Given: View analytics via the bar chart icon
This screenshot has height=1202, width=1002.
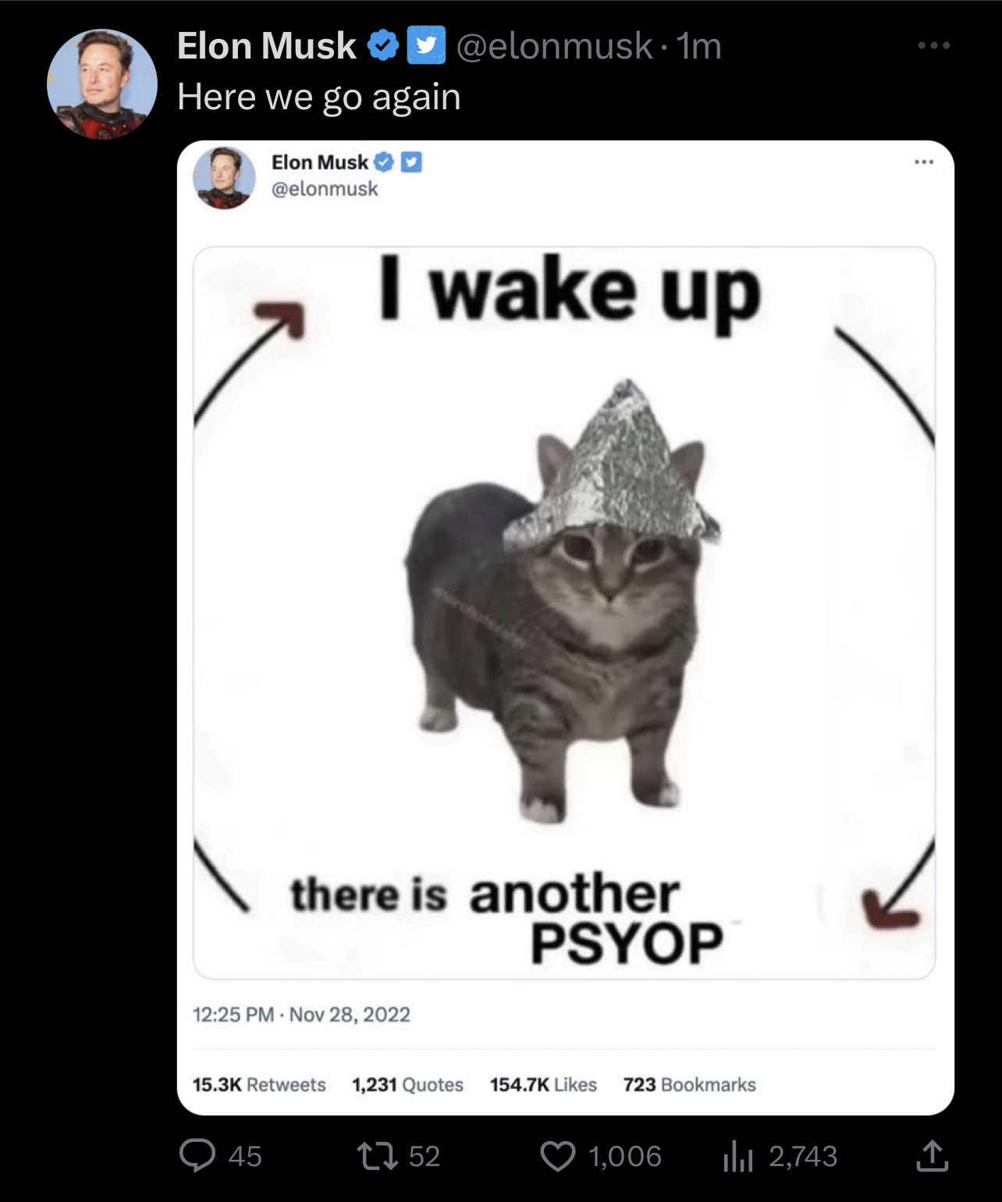Looking at the screenshot, I should (738, 1156).
